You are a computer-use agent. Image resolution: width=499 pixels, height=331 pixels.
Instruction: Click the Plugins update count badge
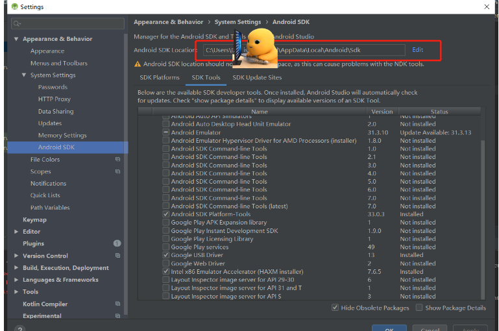117,243
